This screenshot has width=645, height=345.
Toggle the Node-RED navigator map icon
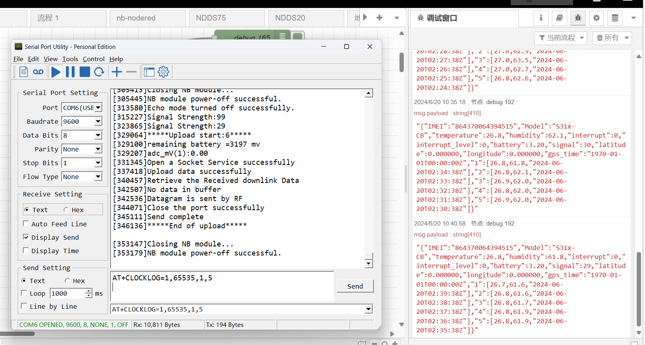362,343
